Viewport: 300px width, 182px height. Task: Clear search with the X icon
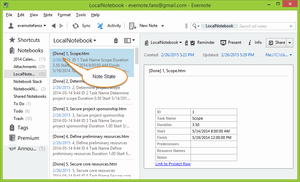[291, 26]
